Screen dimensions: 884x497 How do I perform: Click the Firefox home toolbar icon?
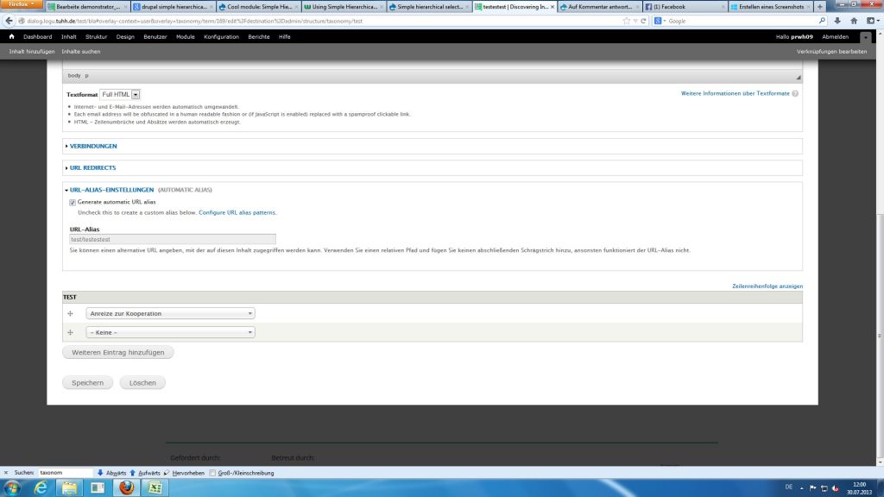point(854,21)
